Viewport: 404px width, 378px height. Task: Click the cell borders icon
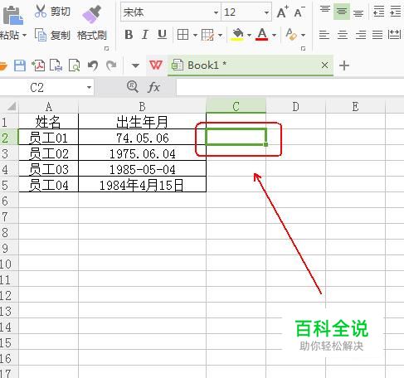pyautogui.click(x=183, y=35)
